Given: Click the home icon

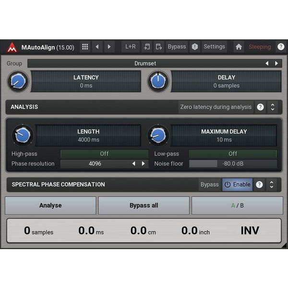Looking at the screenshot, I should click(x=239, y=47).
